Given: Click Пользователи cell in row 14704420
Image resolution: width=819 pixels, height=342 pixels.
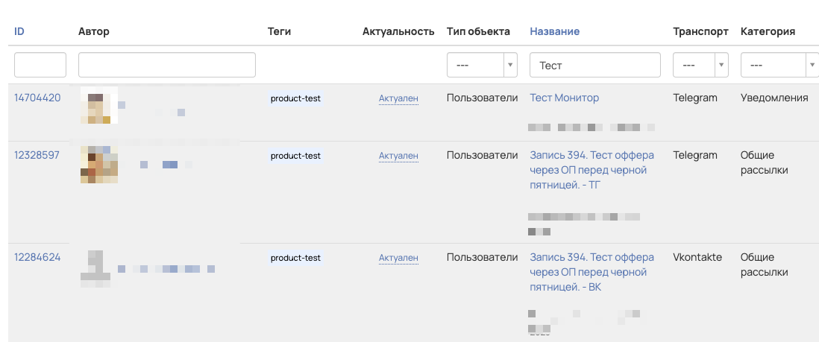Looking at the screenshot, I should point(482,98).
